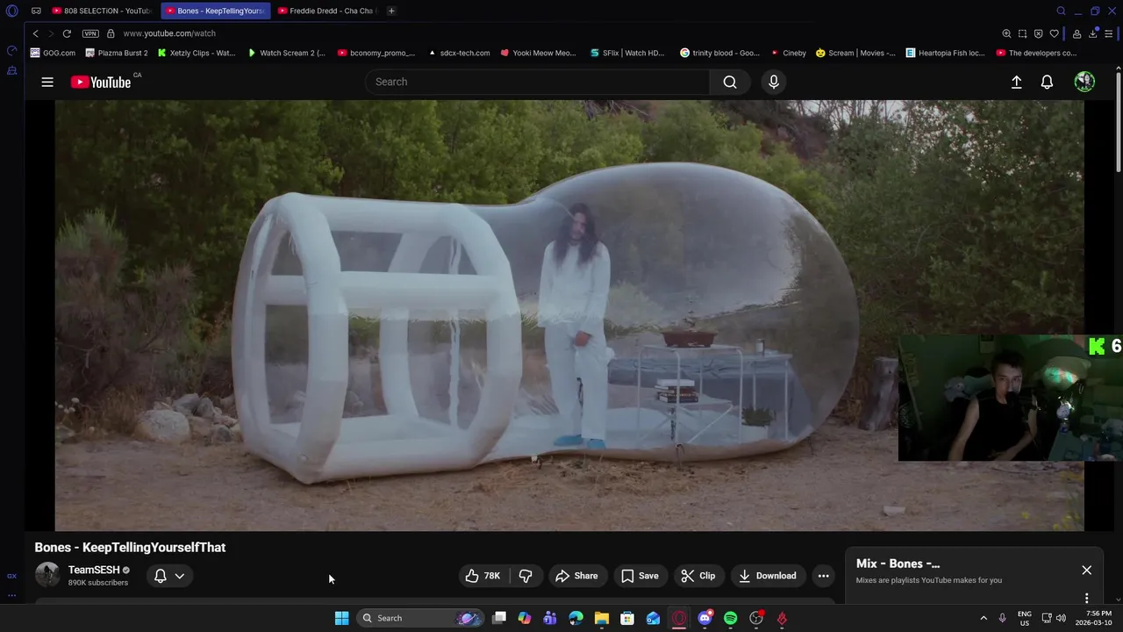
Task: Switch to Freddie Dredd - Cha Cha tab
Action: tap(327, 11)
